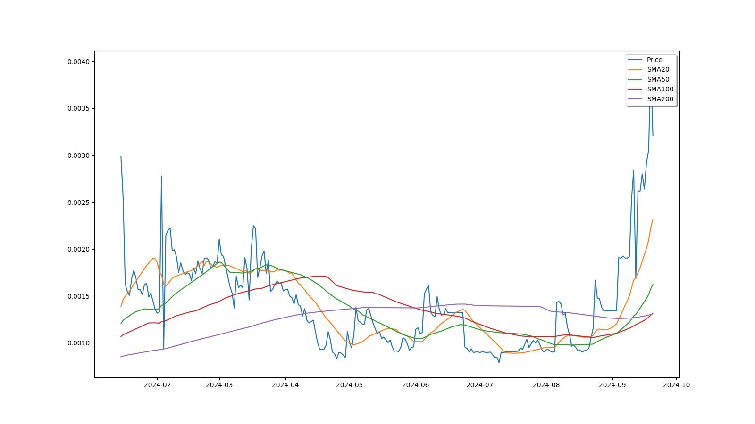Click the SMA200 legend label

pyautogui.click(x=660, y=99)
